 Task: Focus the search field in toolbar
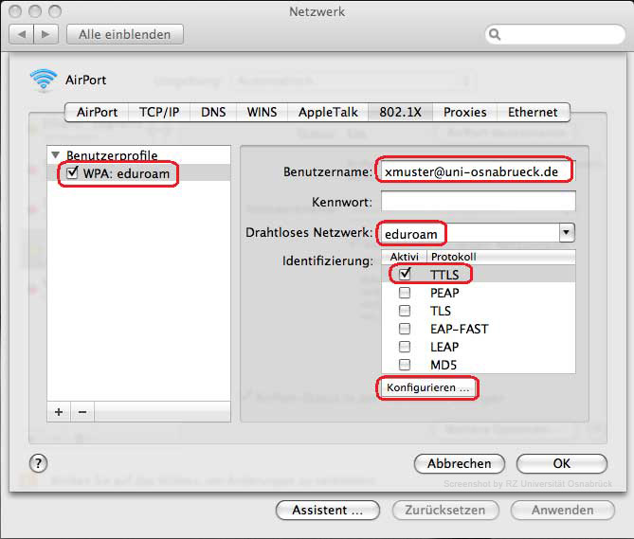(x=555, y=34)
